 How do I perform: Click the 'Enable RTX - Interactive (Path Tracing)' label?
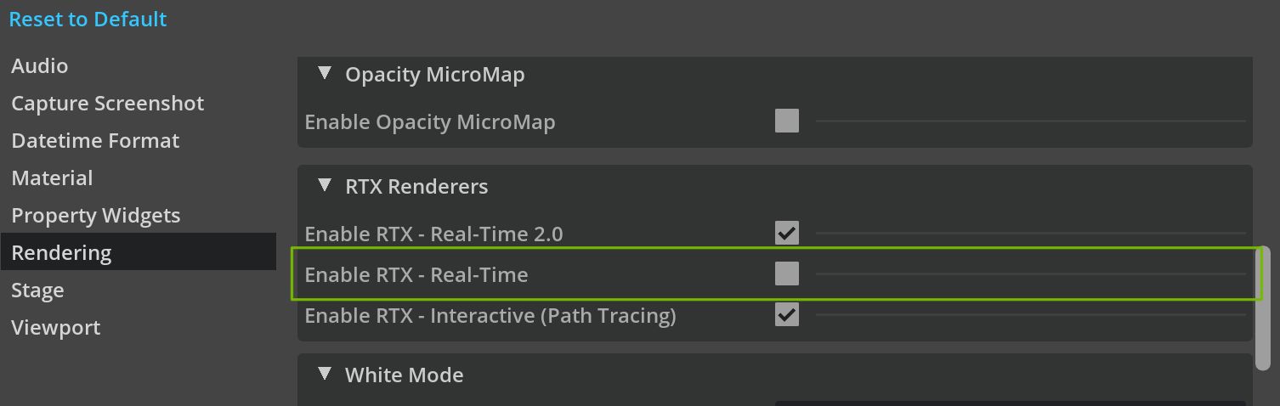tap(490, 316)
